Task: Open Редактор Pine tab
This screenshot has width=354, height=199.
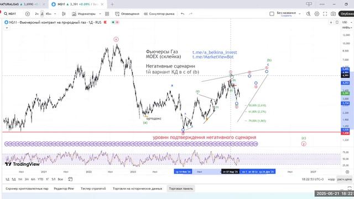Action: pyautogui.click(x=64, y=188)
